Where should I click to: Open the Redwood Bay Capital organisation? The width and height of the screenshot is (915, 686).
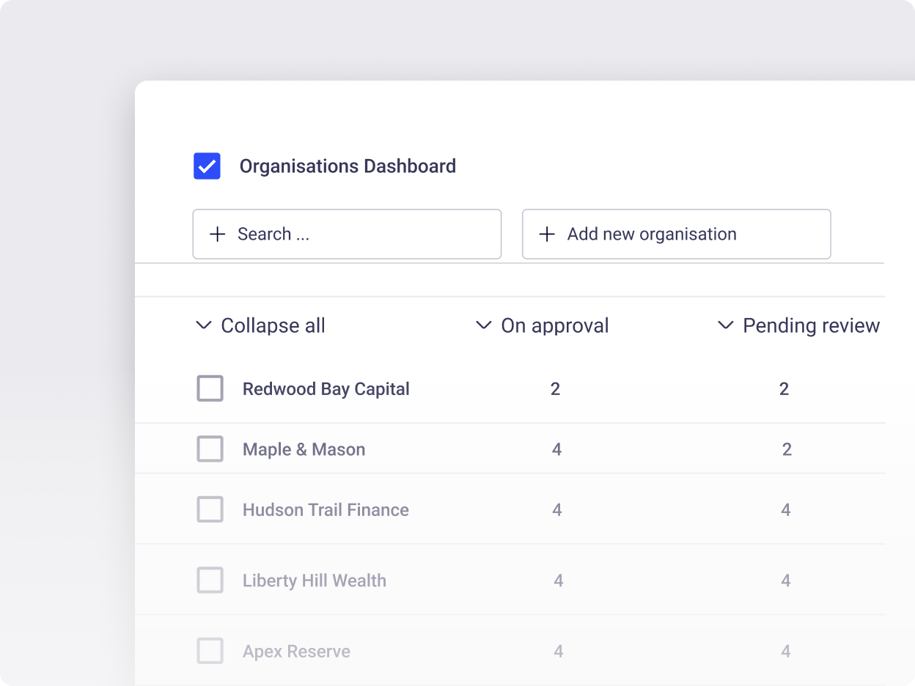click(326, 388)
